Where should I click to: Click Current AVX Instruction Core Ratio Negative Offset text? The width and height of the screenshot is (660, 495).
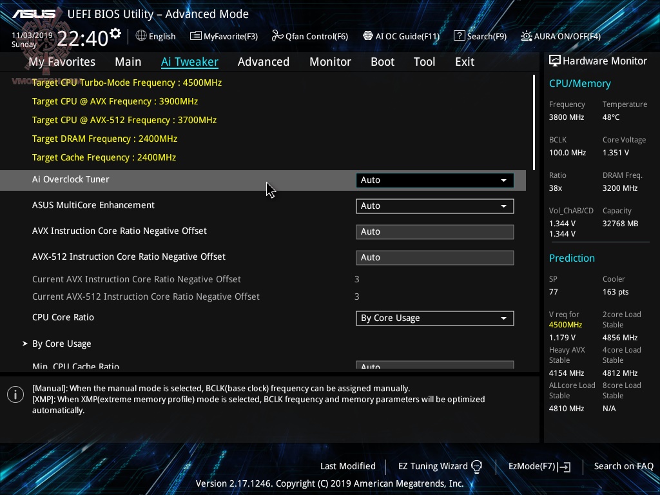(x=137, y=280)
